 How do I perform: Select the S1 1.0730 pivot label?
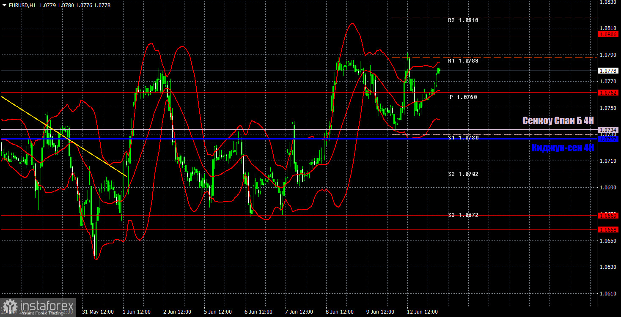(463, 137)
